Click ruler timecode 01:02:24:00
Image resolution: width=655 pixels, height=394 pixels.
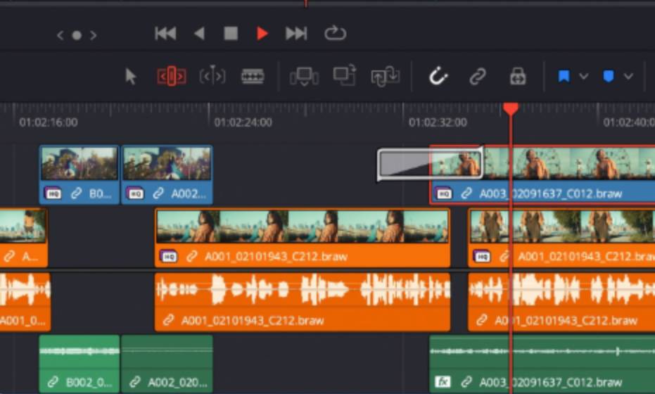(x=243, y=122)
